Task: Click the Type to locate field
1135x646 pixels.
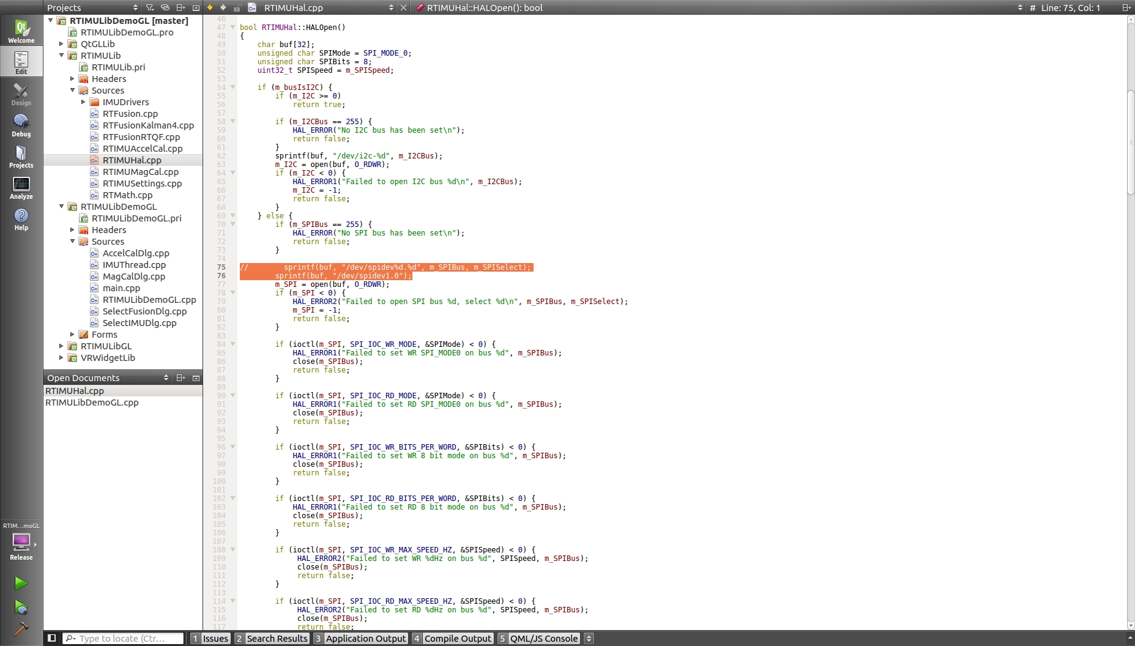Action: tap(122, 638)
